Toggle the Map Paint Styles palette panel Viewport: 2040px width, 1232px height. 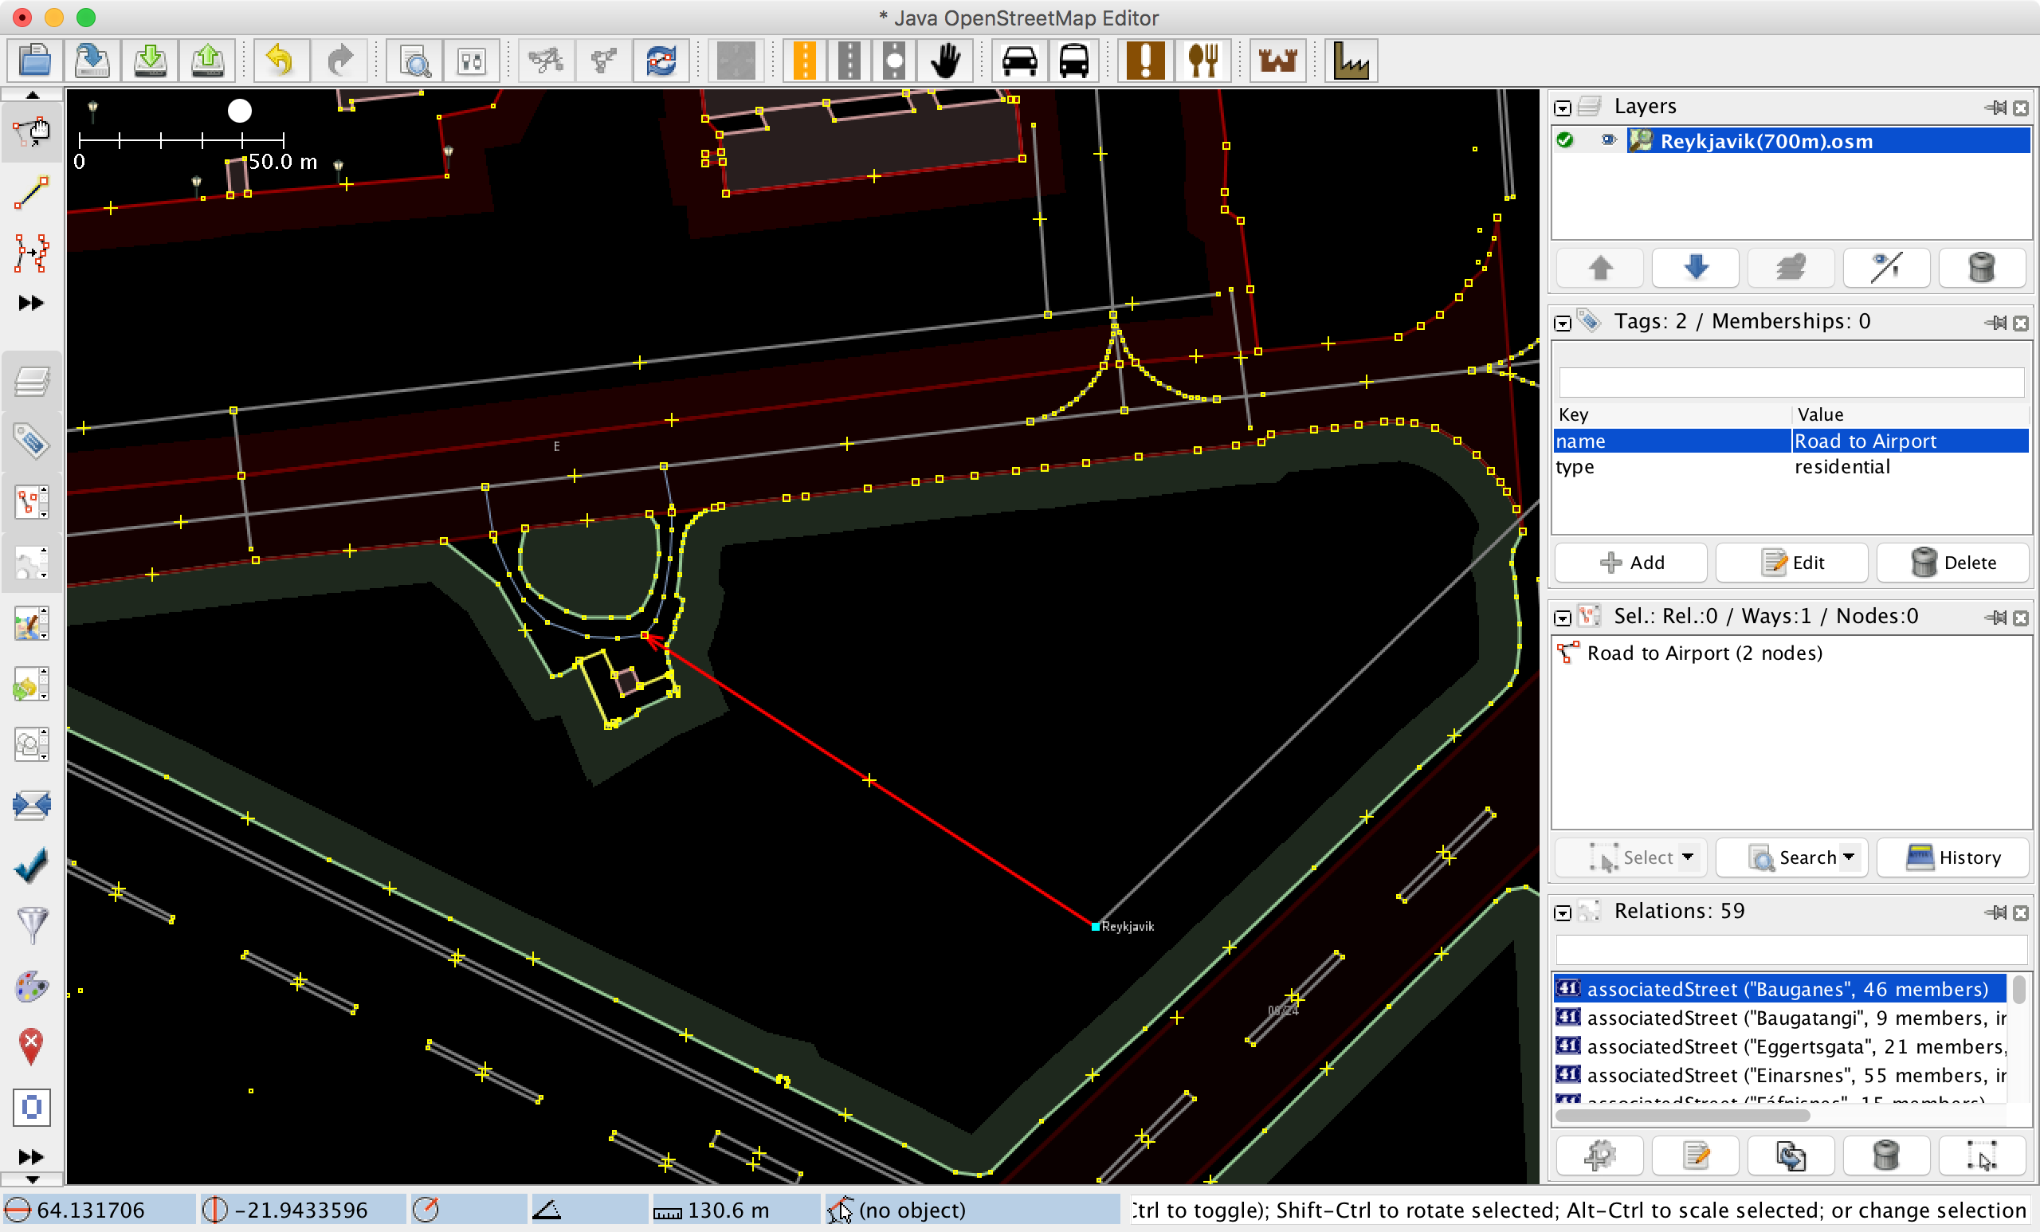(31, 986)
